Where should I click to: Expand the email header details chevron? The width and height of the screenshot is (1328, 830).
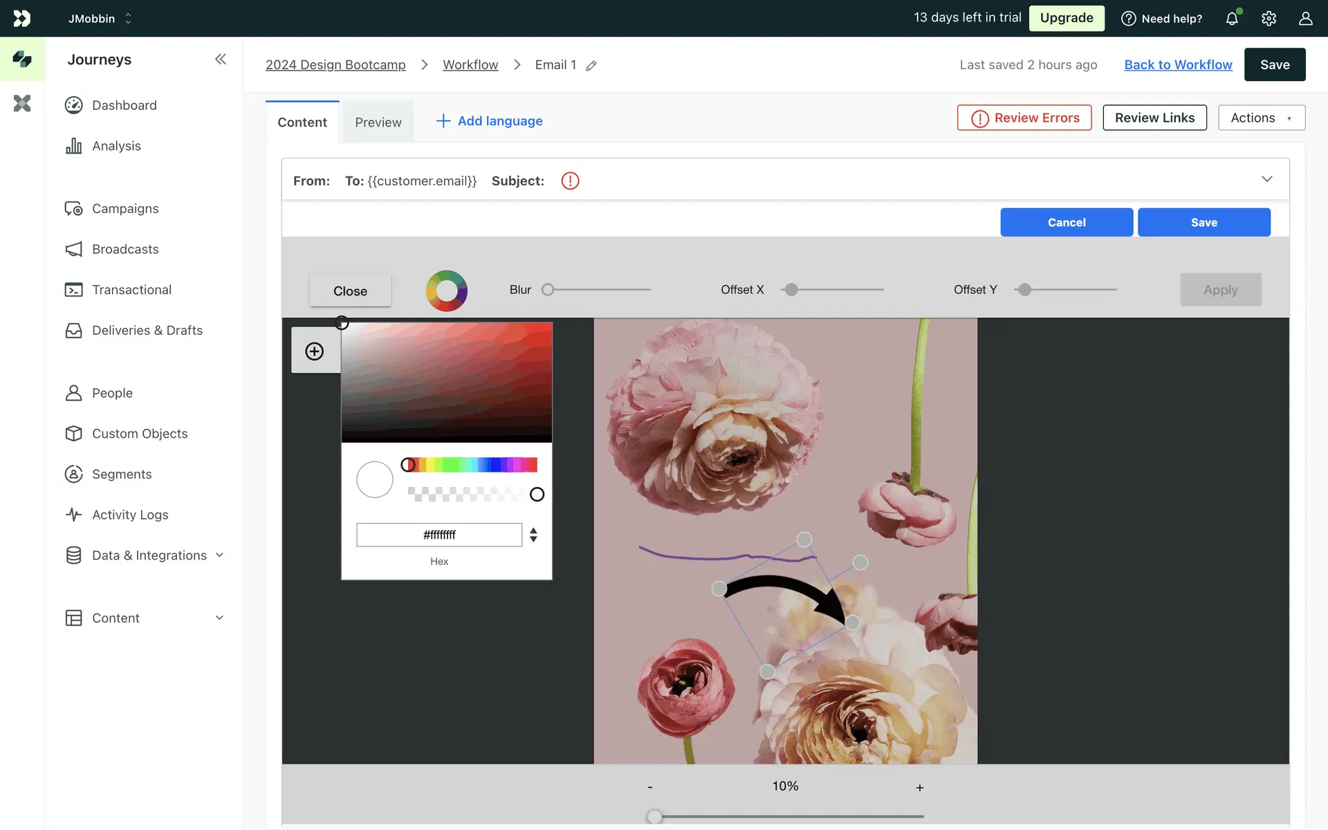(1266, 179)
